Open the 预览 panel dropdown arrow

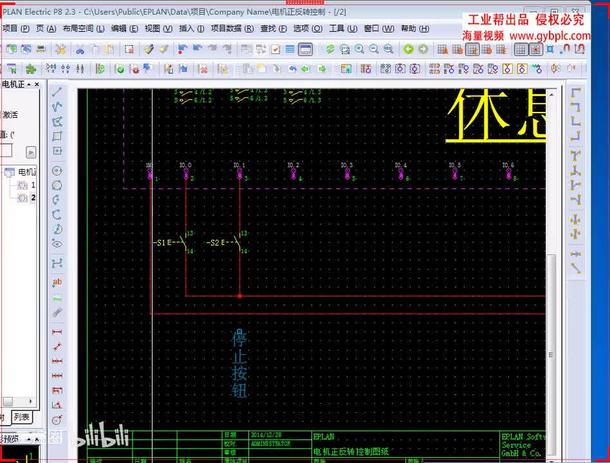[x=29, y=439]
